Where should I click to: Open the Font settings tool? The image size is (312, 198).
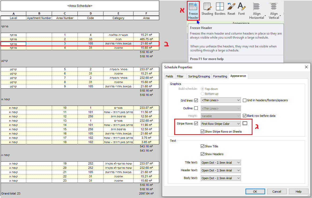click(x=242, y=10)
